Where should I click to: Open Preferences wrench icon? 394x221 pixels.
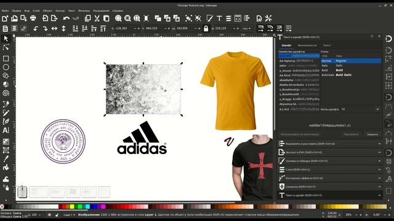pos(268,18)
